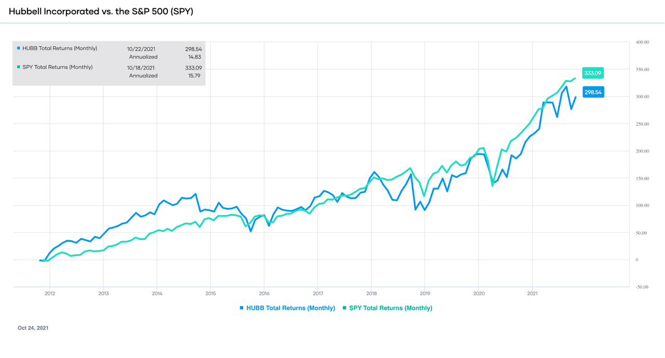Click the Annualized label beside 14.83
Image resolution: width=665 pixels, height=358 pixels.
(x=143, y=57)
